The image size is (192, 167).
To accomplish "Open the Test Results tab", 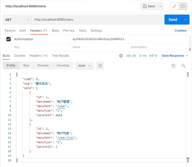I will coord(61,56).
